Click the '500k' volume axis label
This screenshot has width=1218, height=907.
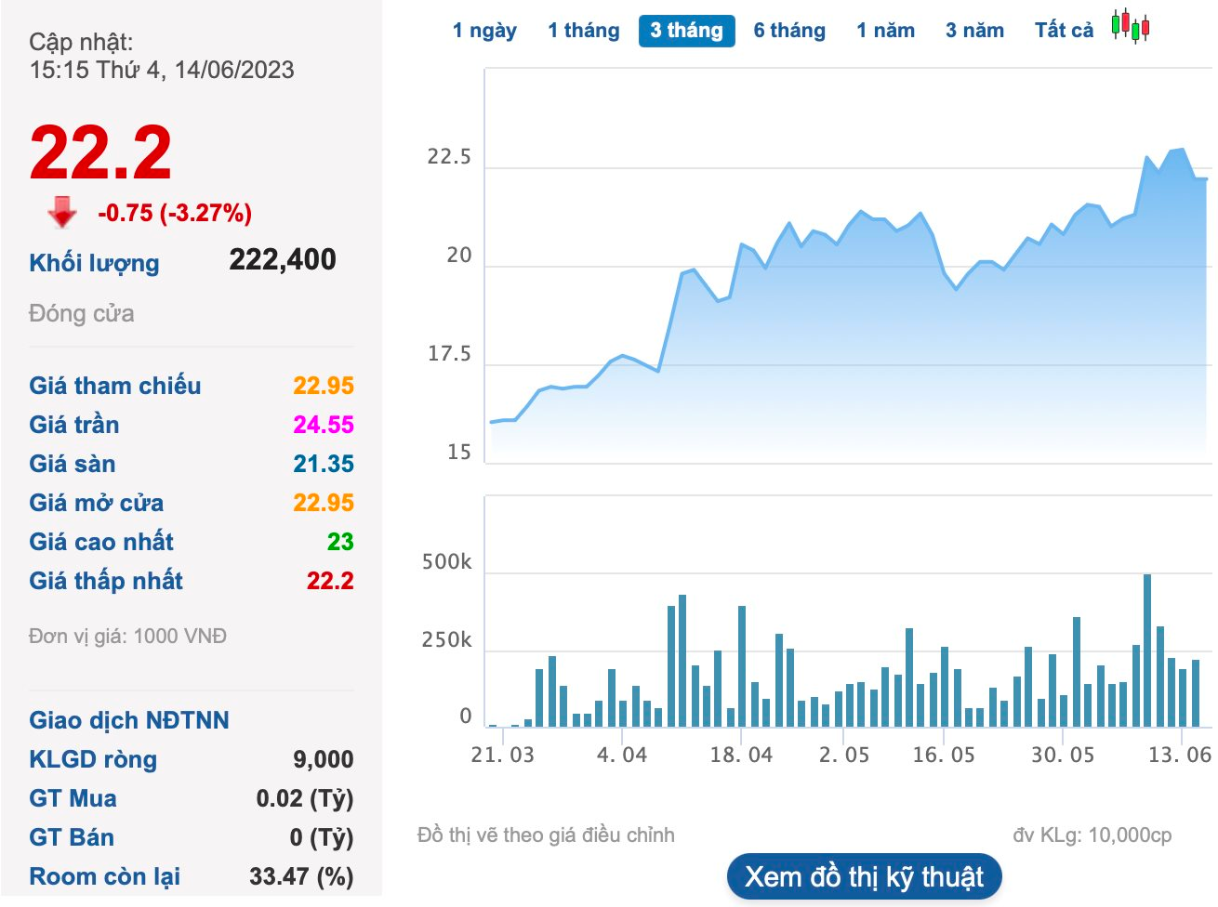tap(447, 562)
